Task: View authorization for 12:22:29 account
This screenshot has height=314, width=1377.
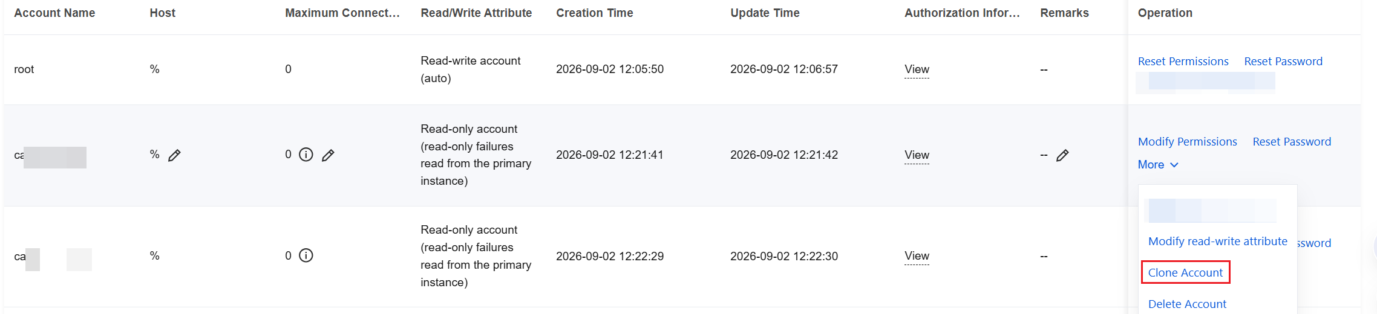Action: [x=917, y=256]
